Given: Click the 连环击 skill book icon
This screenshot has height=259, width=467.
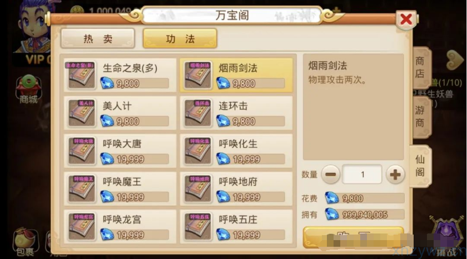Looking at the screenshot, I should tap(197, 113).
